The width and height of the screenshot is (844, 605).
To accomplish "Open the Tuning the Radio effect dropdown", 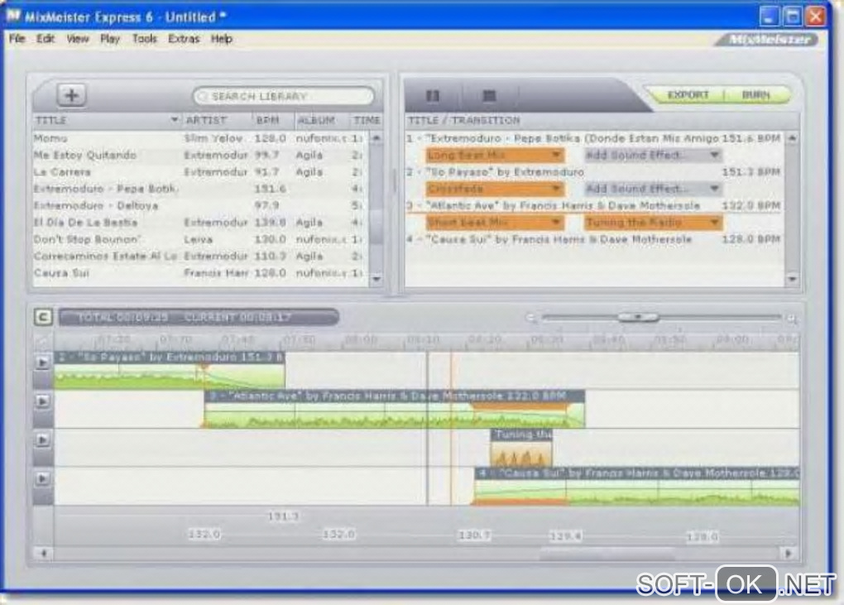I will (x=653, y=223).
